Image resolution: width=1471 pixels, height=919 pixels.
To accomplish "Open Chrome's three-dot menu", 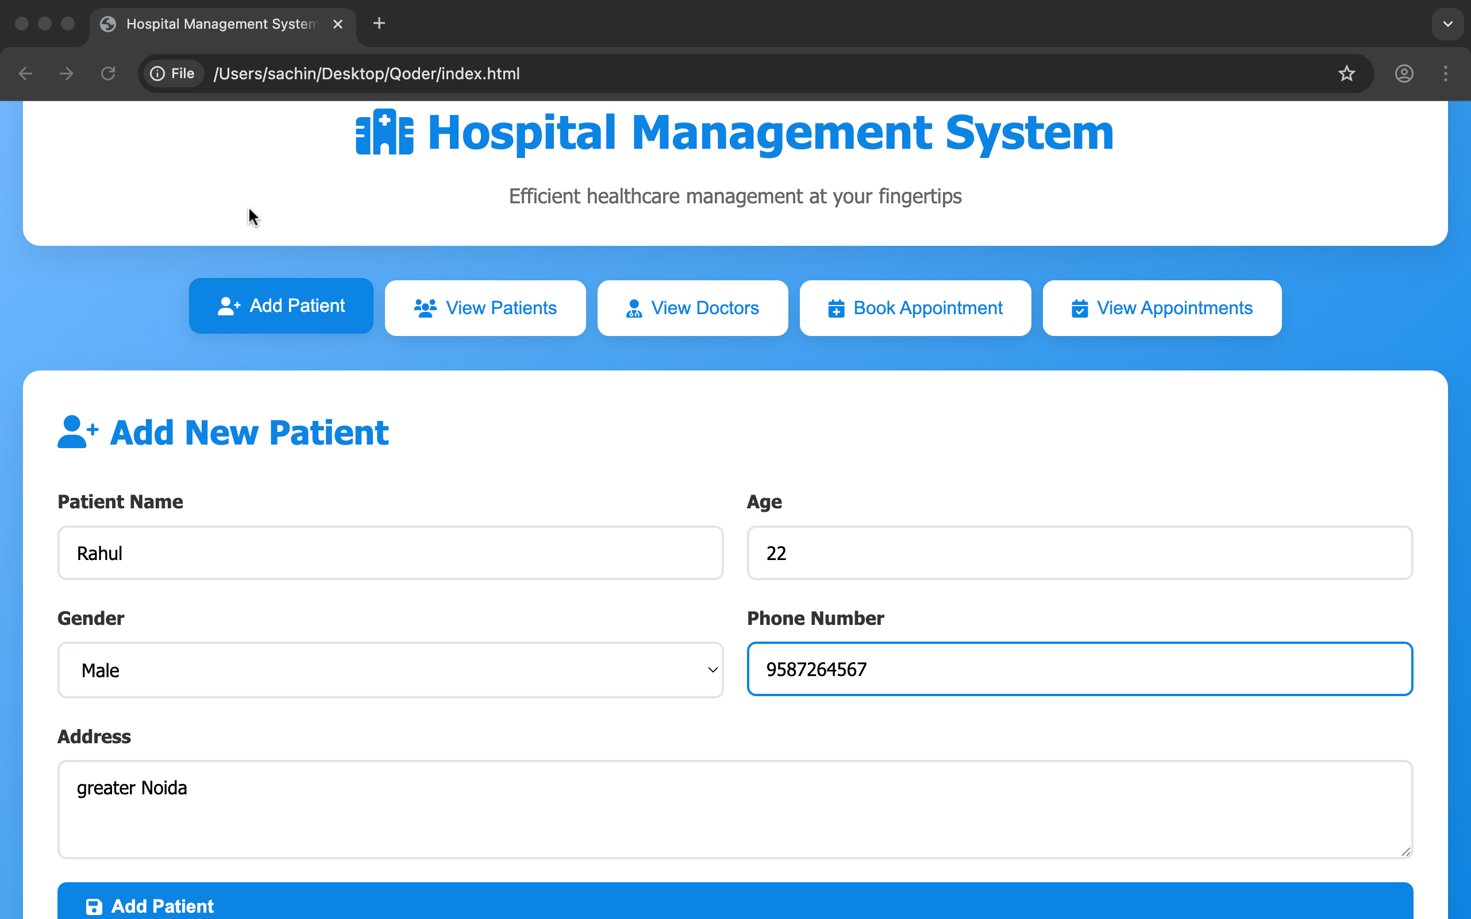I will pos(1446,74).
